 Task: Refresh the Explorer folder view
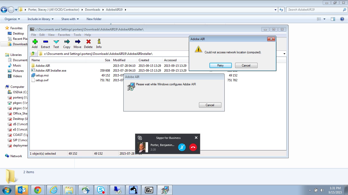click(281, 10)
